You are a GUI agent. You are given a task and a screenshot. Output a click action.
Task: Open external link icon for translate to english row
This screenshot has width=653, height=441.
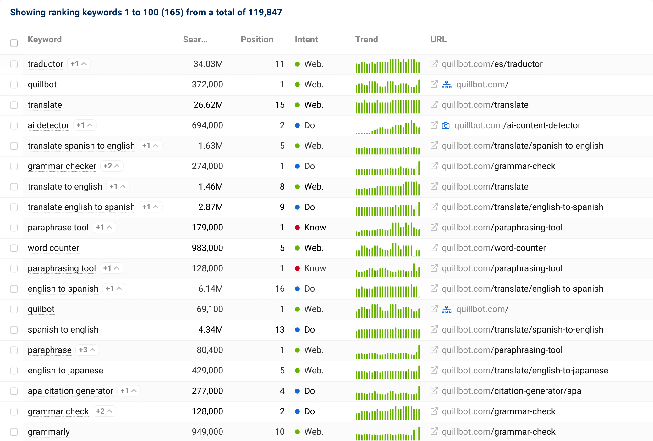(434, 186)
